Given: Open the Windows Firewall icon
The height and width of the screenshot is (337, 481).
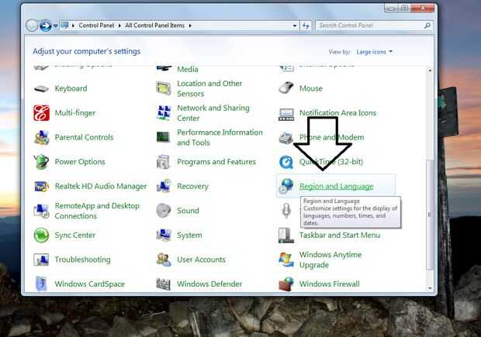Looking at the screenshot, I should click(x=286, y=284).
